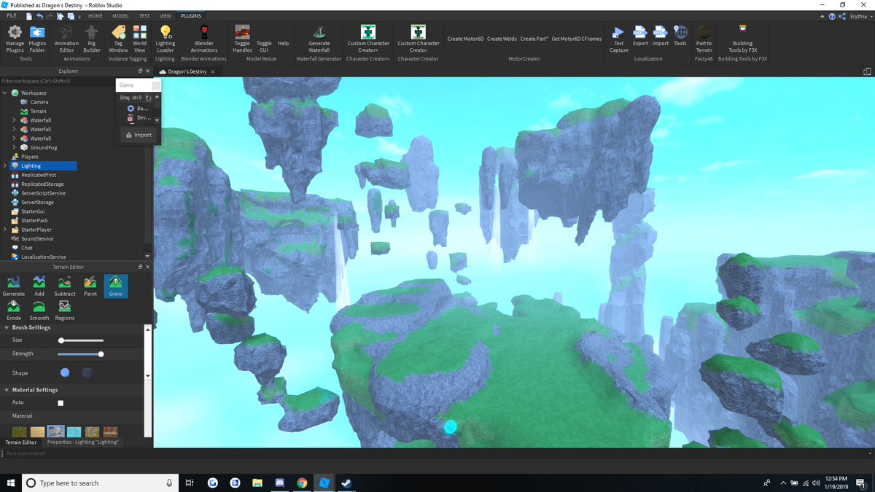875x492 pixels.
Task: Toggle Handles in Model Resize
Action: pos(242,39)
